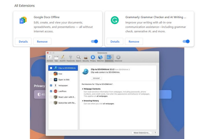Image resolution: width=208 pixels, height=139 pixels.
Task: Open AutoFill preferences in the toolbar
Action: [x=62, y=57]
